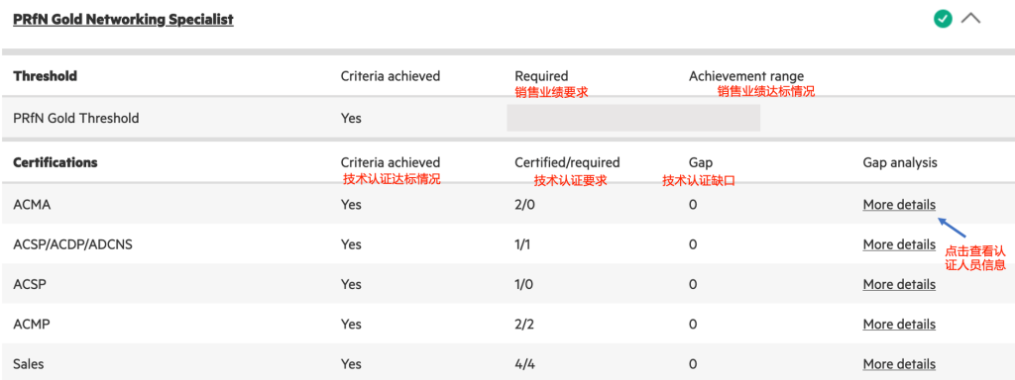Show More details for ACMP certification

pos(899,325)
